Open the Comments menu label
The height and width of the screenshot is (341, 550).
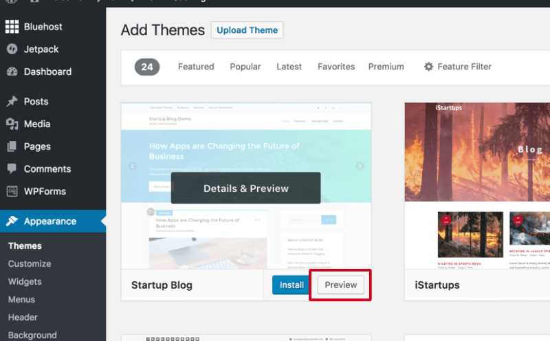click(x=47, y=169)
